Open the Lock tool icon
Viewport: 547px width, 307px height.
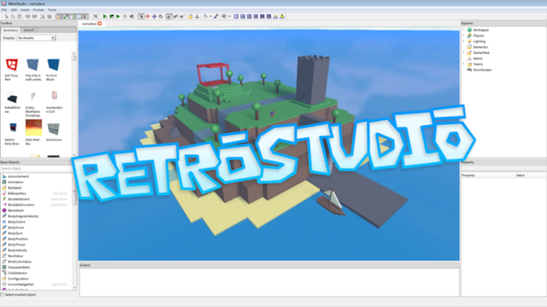190,16
